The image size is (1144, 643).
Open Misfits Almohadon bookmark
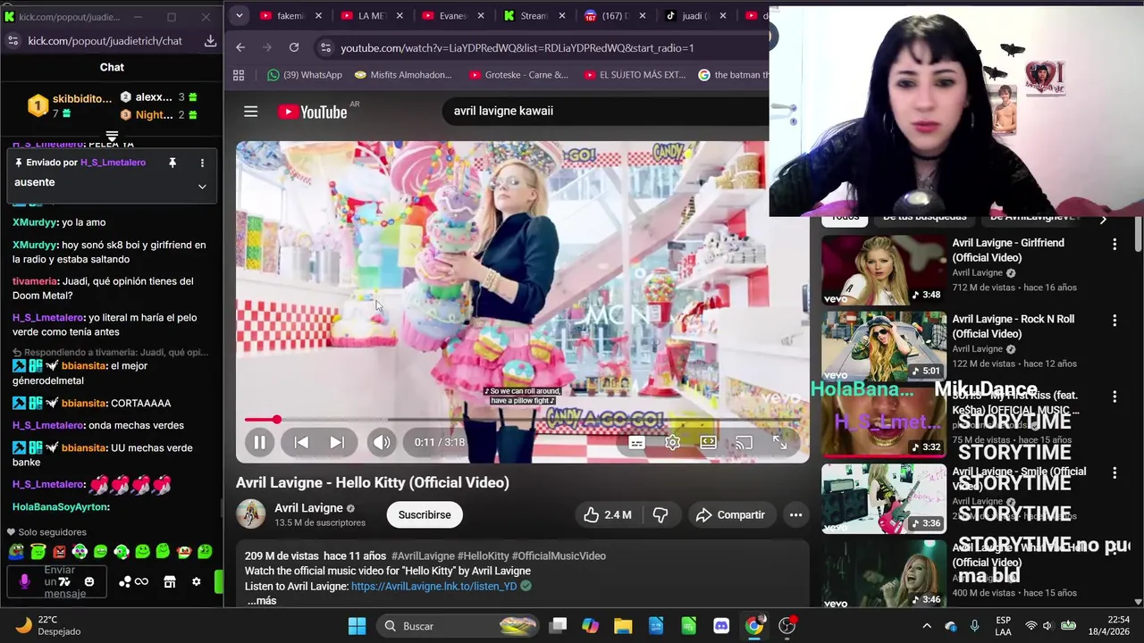403,75
